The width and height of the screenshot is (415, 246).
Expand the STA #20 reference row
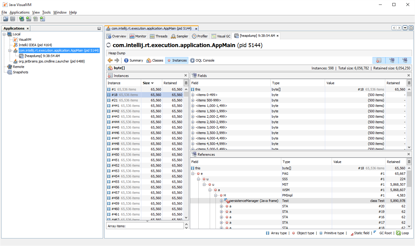pyautogui.click(x=222, y=206)
